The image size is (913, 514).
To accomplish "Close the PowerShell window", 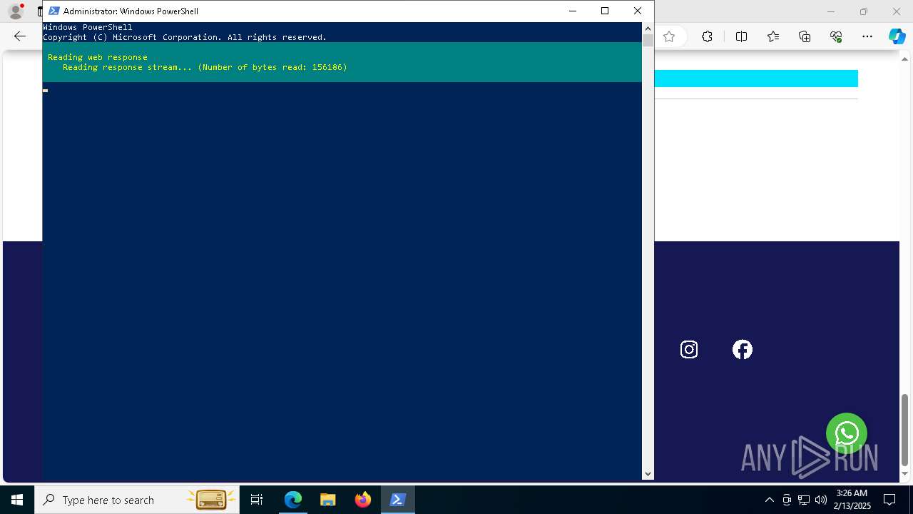I will click(x=638, y=11).
